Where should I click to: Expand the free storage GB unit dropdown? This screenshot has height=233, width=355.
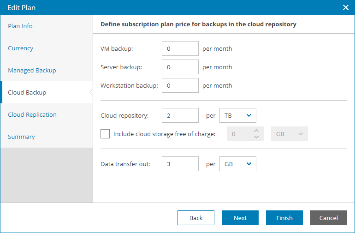(x=289, y=134)
